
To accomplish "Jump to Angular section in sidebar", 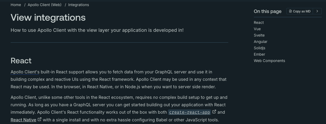I will click(x=260, y=42).
